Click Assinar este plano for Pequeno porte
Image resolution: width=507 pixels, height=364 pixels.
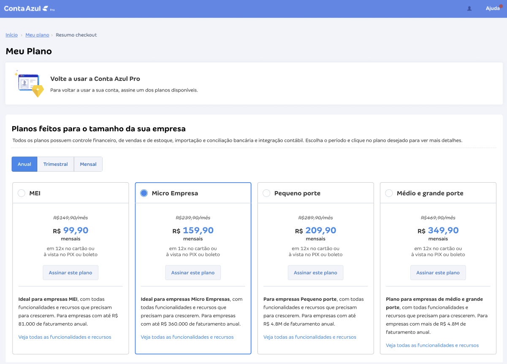316,272
